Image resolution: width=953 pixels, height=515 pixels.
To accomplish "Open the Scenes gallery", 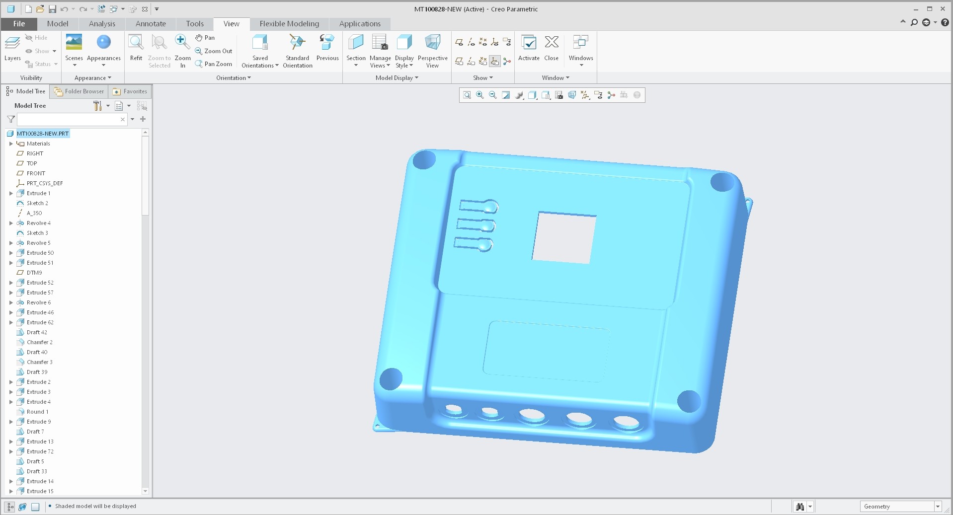I will point(74,51).
